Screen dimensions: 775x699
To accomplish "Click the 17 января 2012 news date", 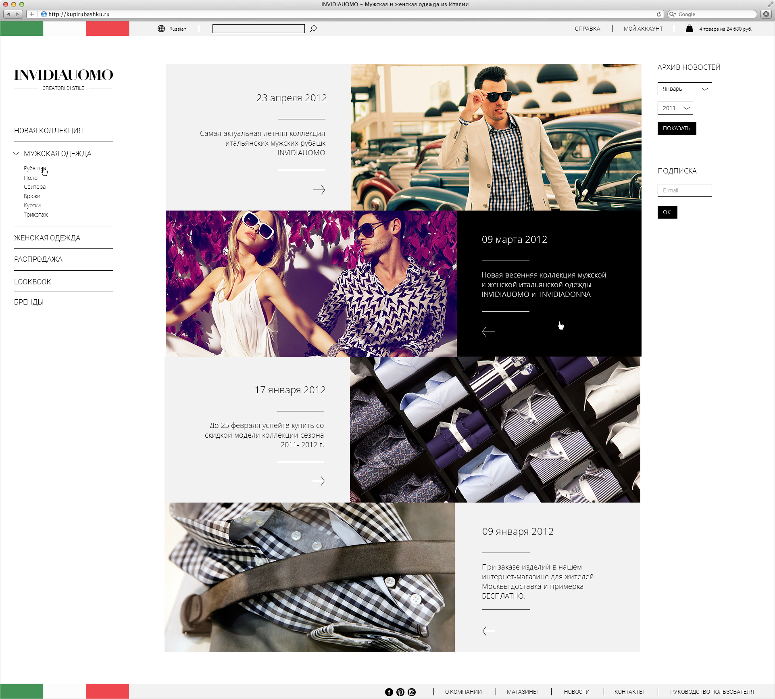I will point(290,390).
